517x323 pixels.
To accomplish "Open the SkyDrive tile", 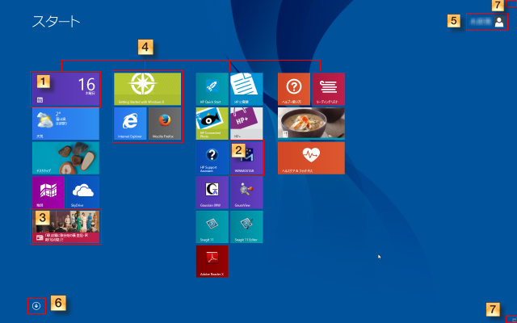I will 82,192.
